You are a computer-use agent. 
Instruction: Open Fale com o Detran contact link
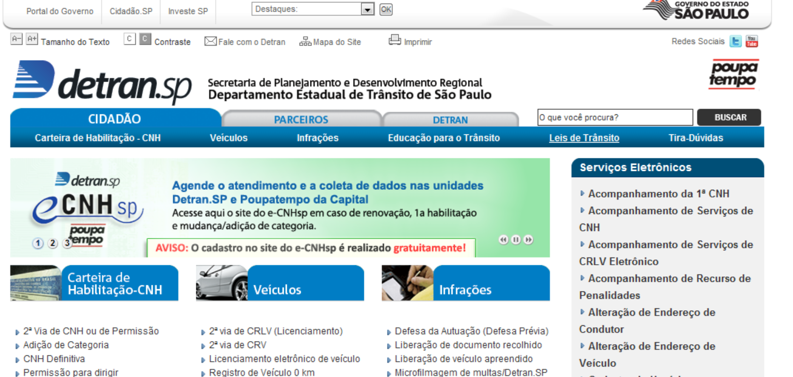click(245, 42)
